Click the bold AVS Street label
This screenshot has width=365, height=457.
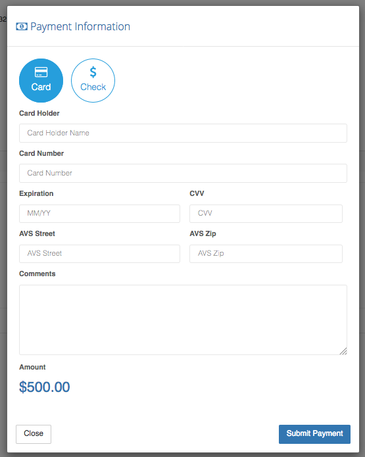point(37,233)
